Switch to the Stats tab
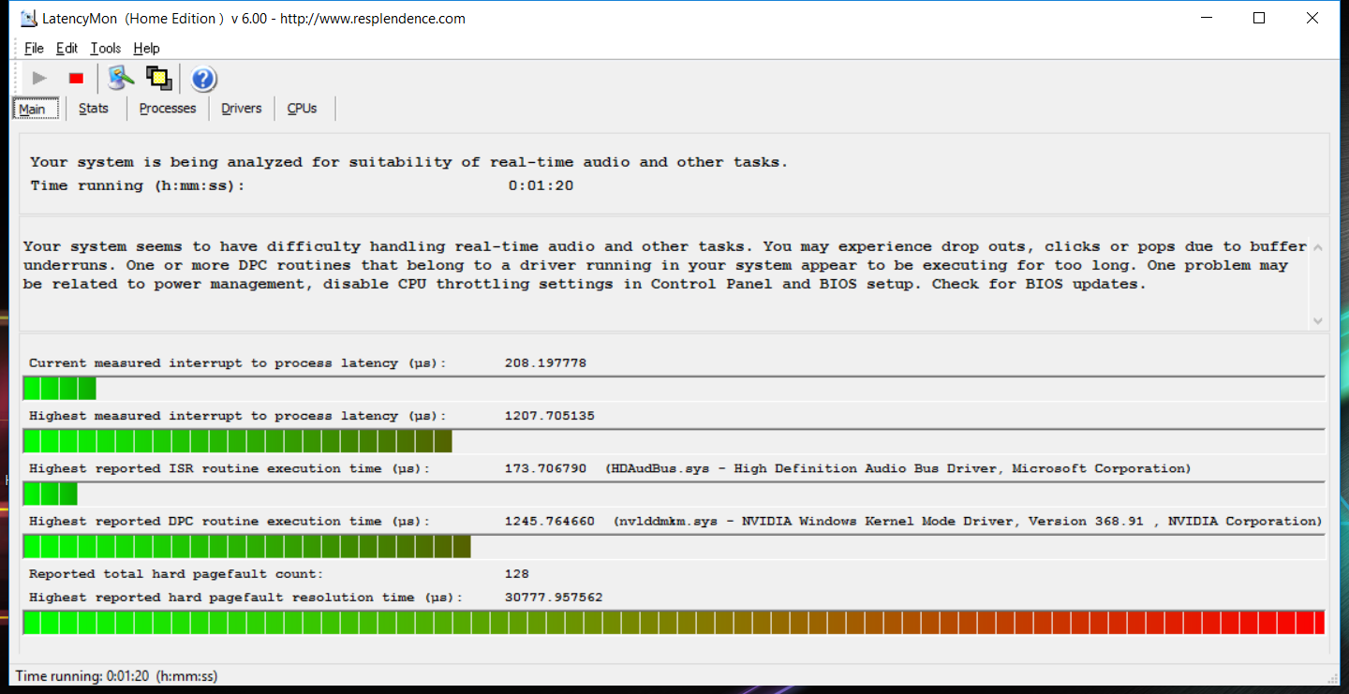The image size is (1349, 694). point(94,109)
